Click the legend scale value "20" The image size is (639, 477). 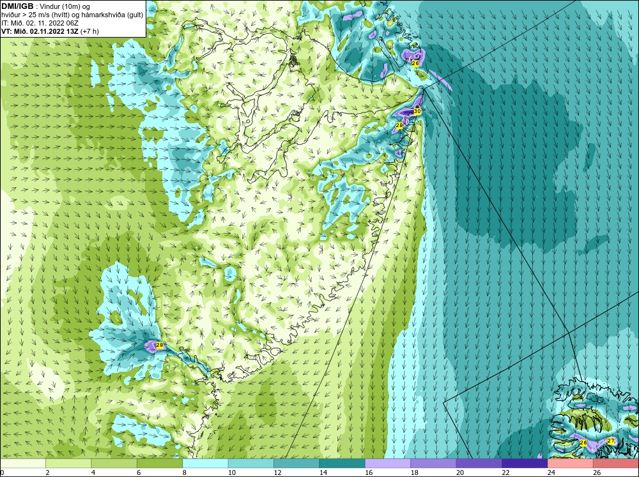tap(459, 473)
